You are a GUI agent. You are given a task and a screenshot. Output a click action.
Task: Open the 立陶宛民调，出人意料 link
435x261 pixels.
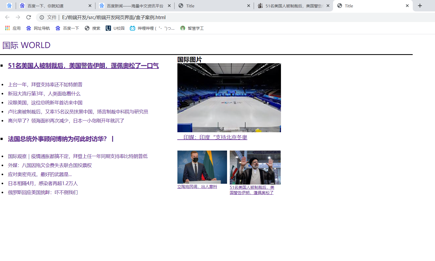point(197,187)
